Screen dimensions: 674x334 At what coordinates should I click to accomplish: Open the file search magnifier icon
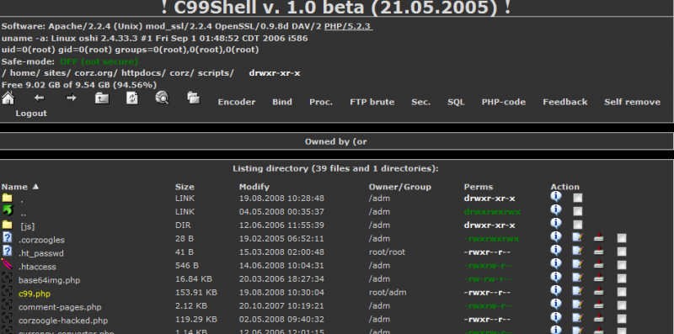[162, 98]
